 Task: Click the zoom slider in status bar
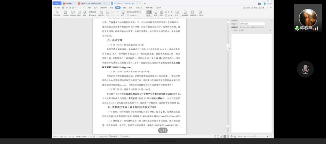[x=255, y=136]
